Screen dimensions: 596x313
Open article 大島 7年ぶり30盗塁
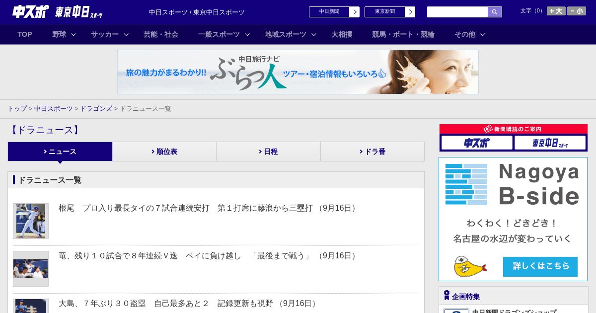click(x=189, y=304)
